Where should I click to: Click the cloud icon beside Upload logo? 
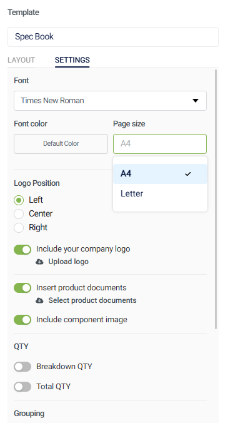pyautogui.click(x=39, y=262)
